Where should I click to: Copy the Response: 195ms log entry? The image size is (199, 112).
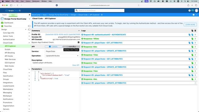(x=192, y=39)
